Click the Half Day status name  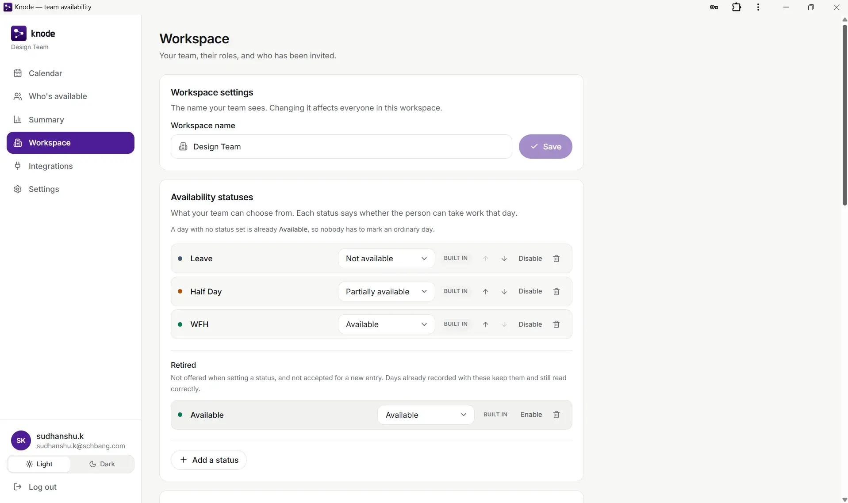click(206, 292)
